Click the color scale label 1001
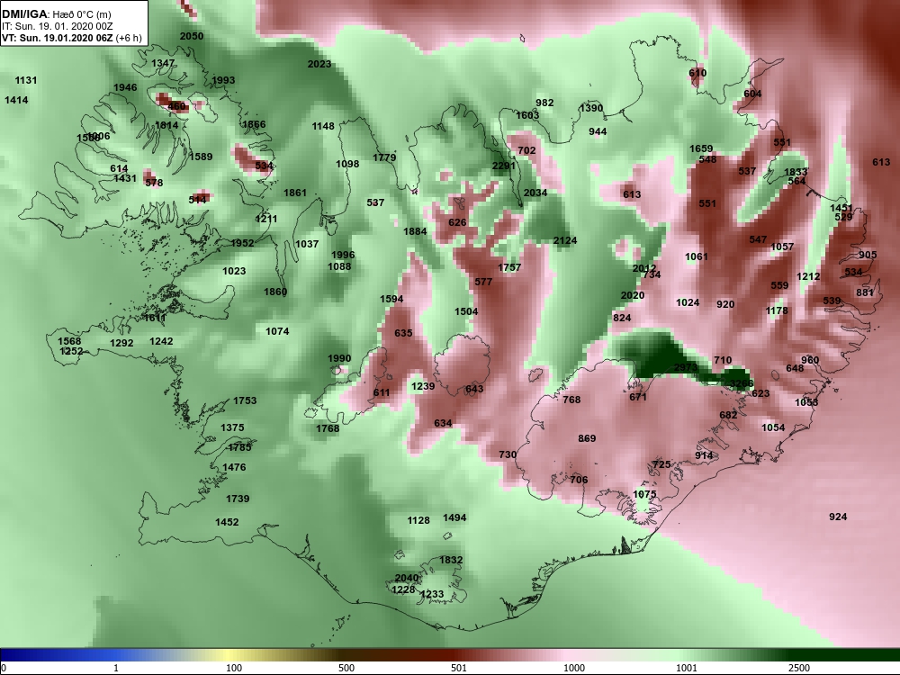Image resolution: width=900 pixels, height=675 pixels. tap(687, 668)
